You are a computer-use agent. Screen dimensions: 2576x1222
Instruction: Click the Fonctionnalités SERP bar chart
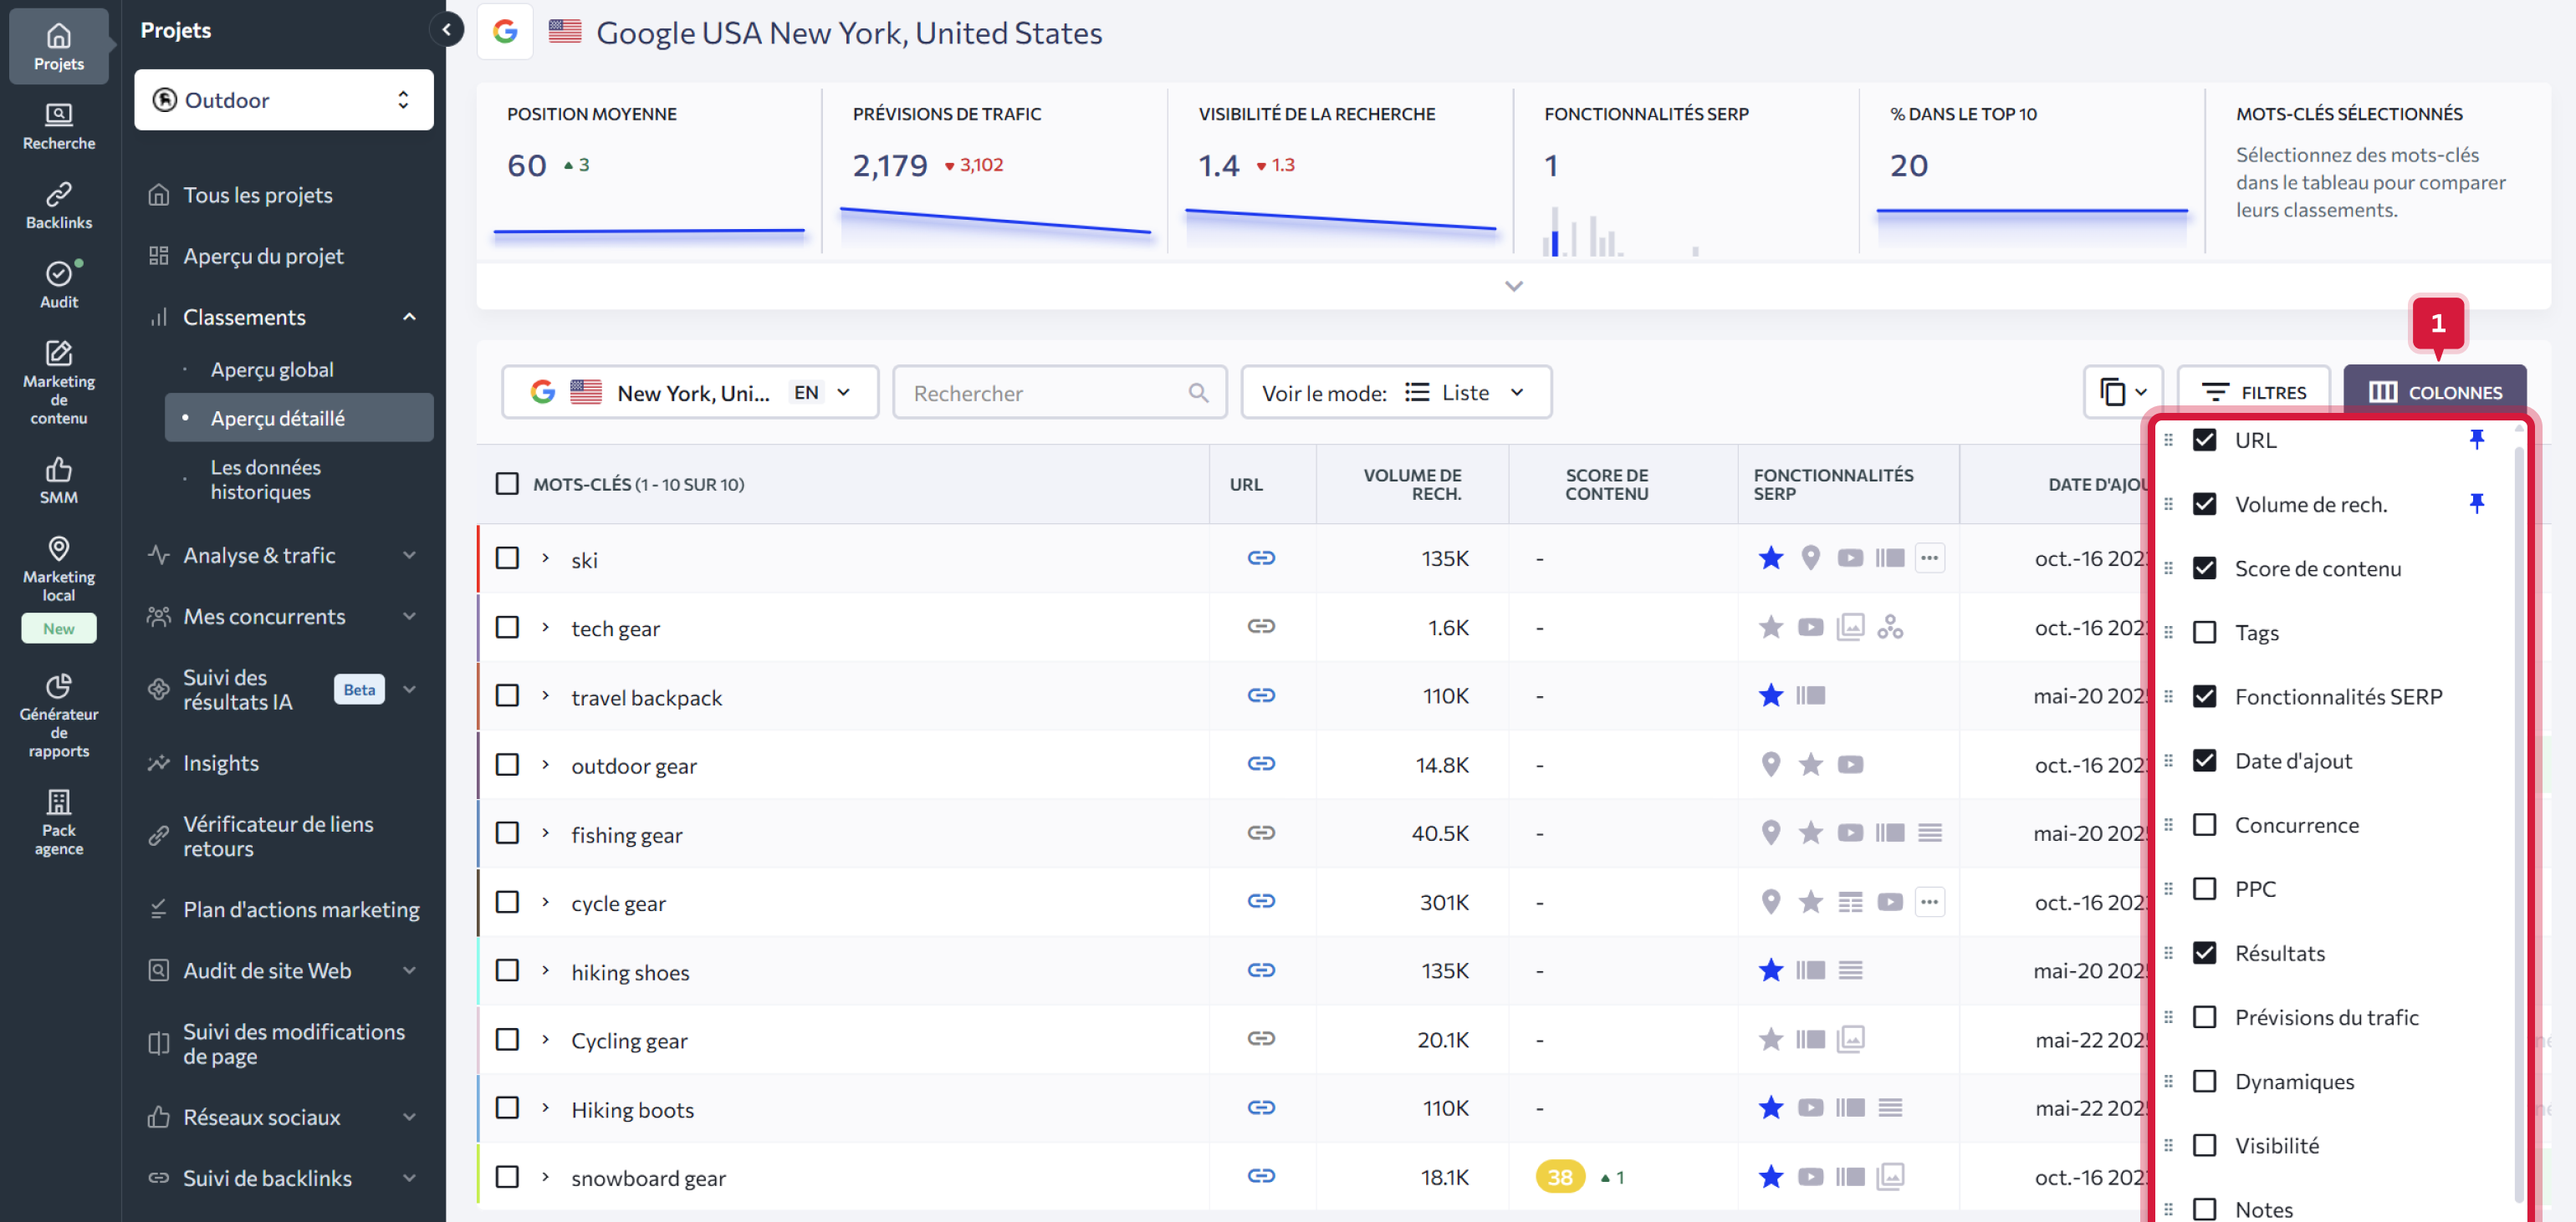pos(1620,230)
